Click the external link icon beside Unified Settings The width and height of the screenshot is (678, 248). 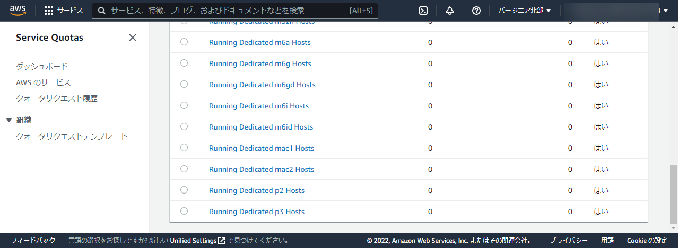tap(222, 241)
